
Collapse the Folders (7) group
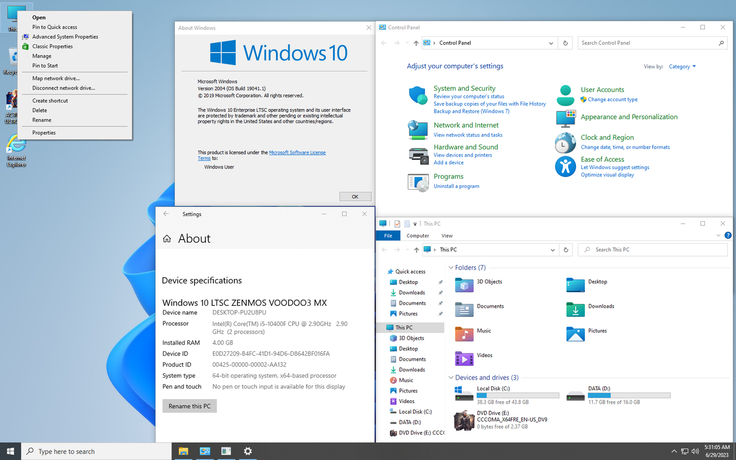tap(451, 268)
